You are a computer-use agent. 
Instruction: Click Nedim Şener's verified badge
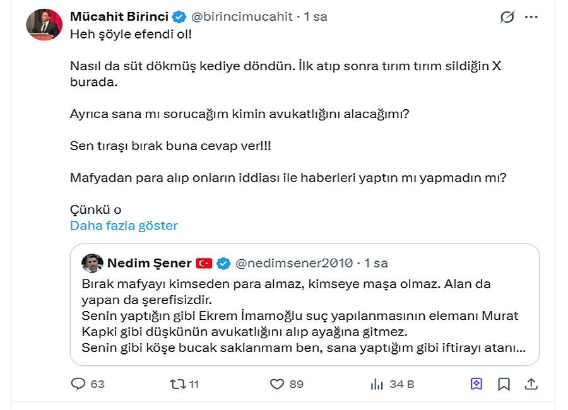click(224, 263)
